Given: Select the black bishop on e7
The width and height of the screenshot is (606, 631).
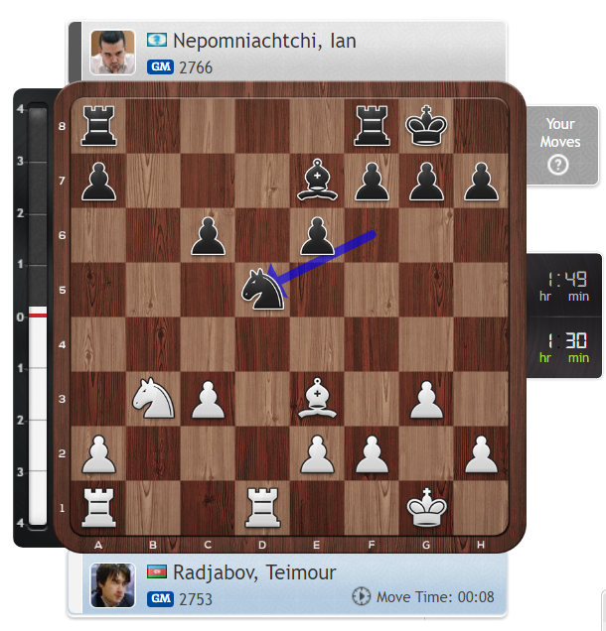Looking at the screenshot, I should 317,180.
